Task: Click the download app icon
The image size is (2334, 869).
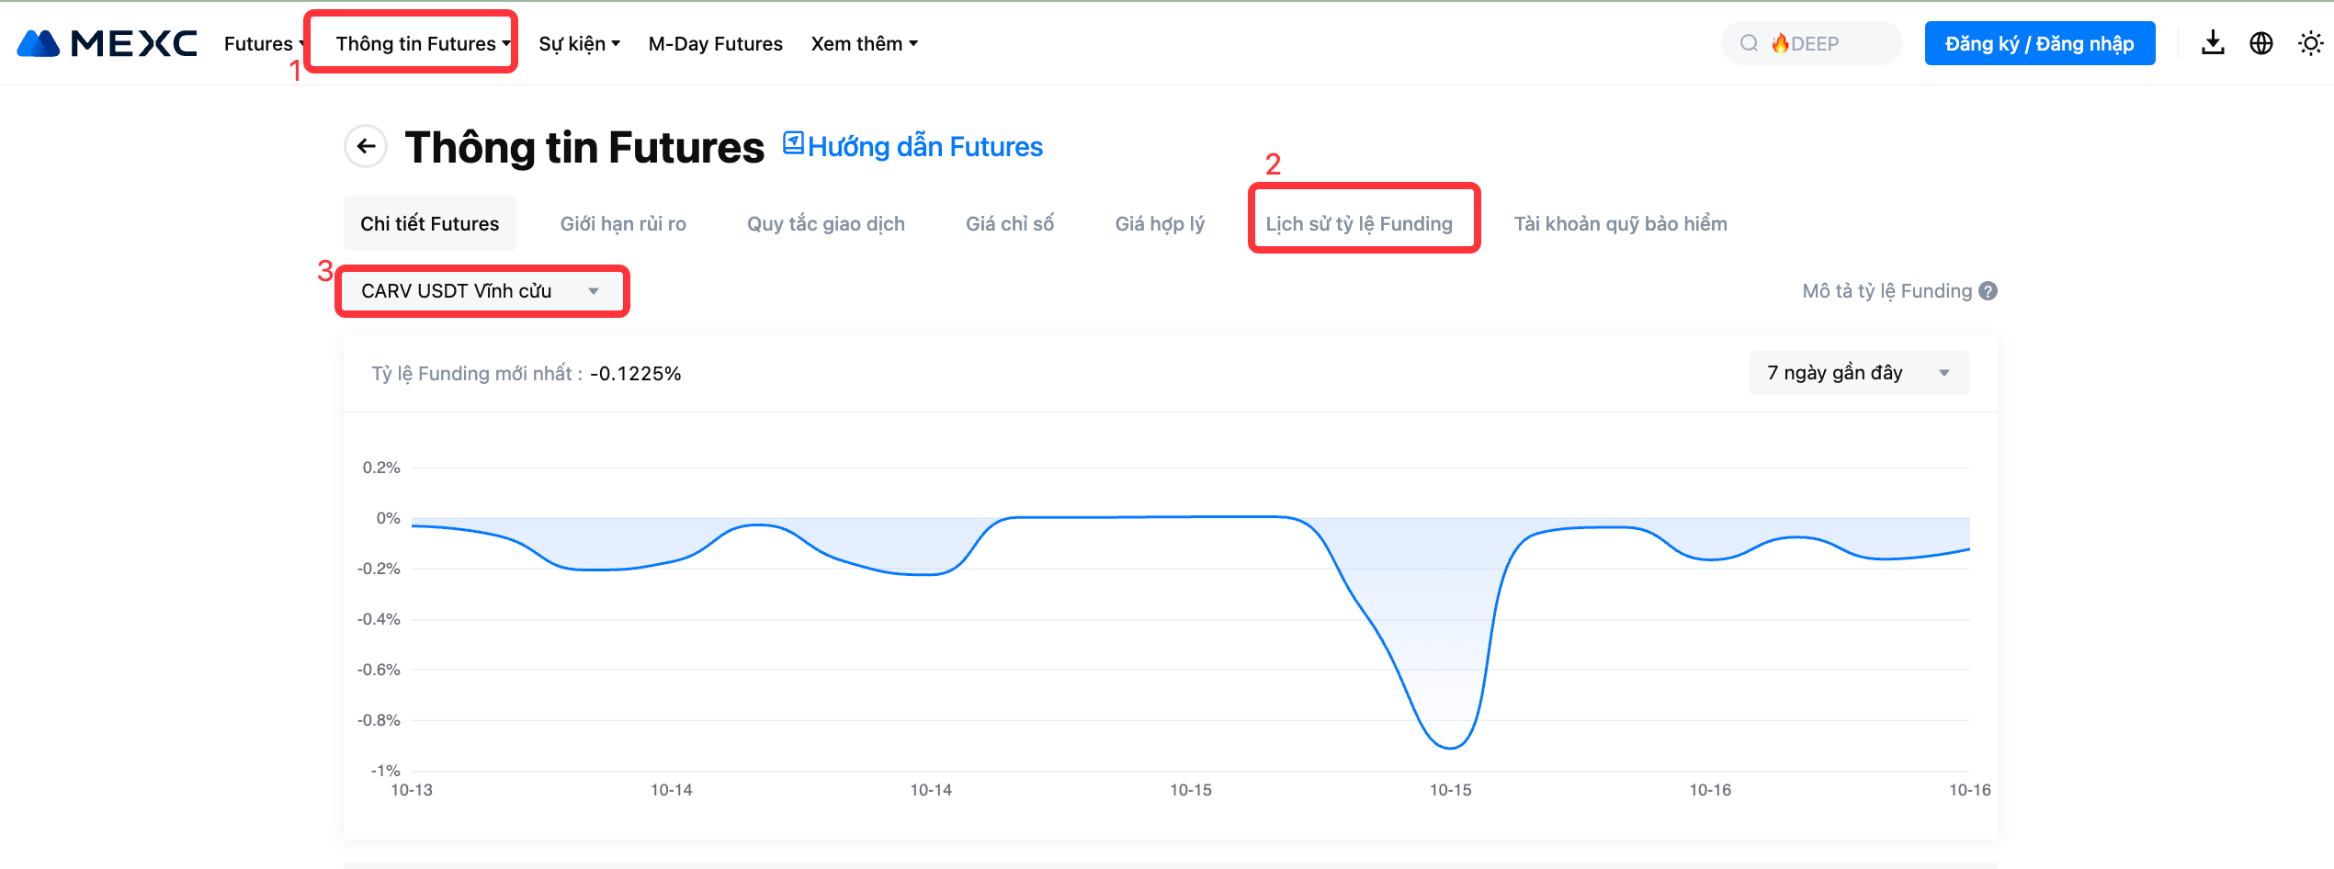Action: pos(2213,43)
